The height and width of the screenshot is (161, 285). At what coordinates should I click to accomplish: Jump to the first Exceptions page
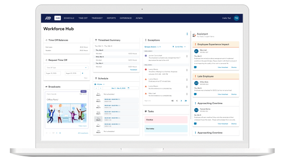(x=172, y=101)
